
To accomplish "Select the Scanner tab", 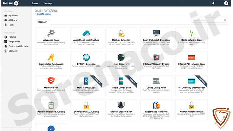I will tap(43, 22).
